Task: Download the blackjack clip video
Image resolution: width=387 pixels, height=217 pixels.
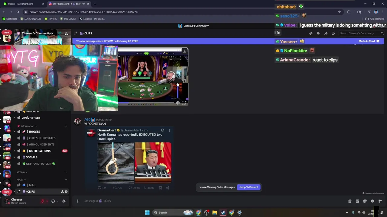Action: (184, 51)
